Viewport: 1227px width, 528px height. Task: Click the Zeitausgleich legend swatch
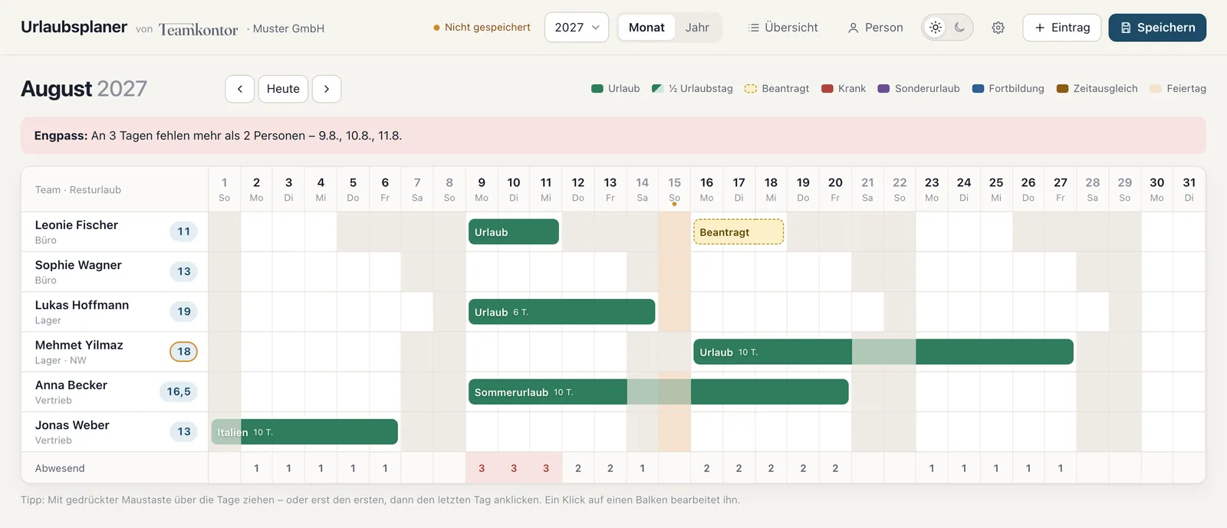click(1062, 89)
